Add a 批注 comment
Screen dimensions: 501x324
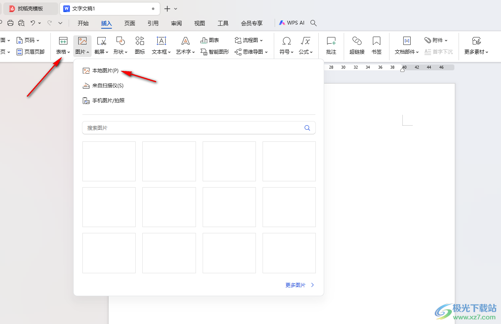331,46
